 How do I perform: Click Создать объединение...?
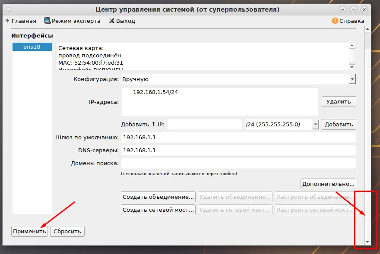click(158, 197)
